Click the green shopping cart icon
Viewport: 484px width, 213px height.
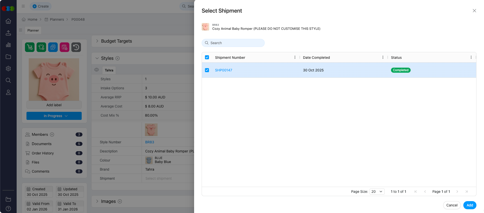pos(30,47)
